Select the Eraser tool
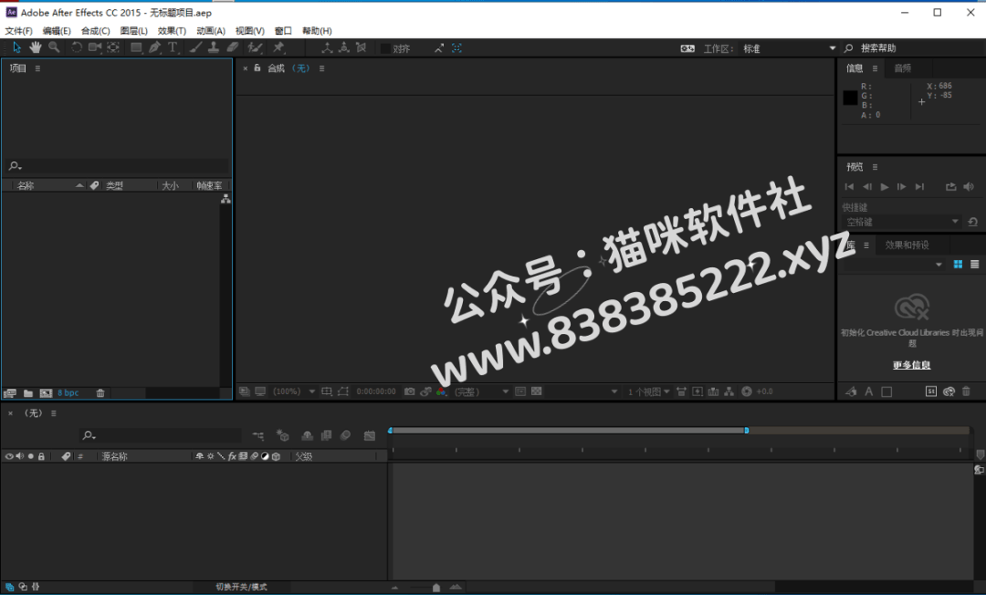 [233, 47]
